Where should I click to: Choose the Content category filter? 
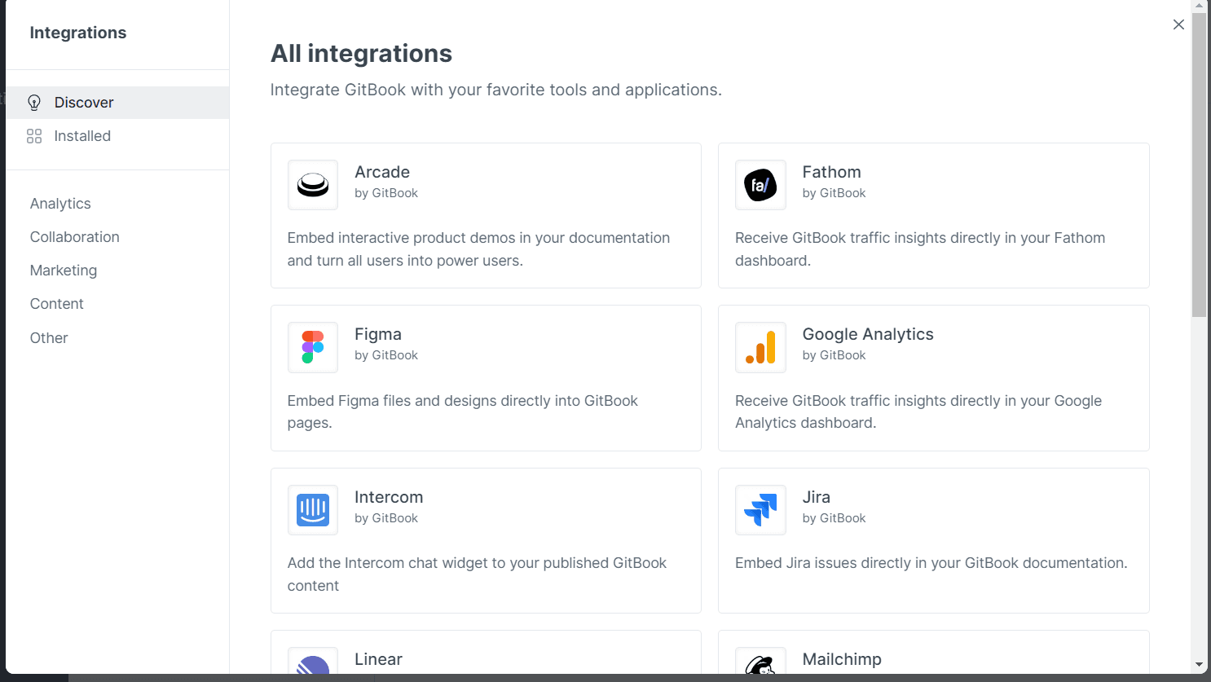click(x=56, y=303)
